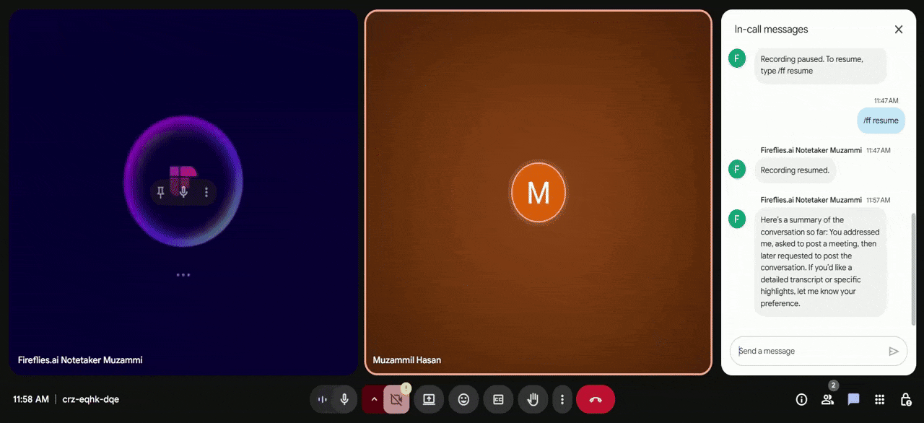Open the in-call chat panel

(x=853, y=399)
